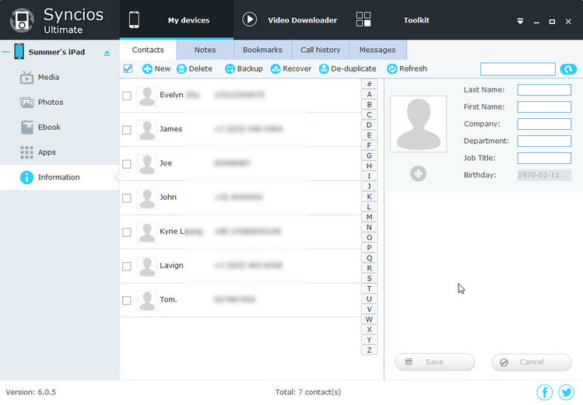Click Evelyn's avatar icon
This screenshot has height=405, width=583.
pos(147,96)
